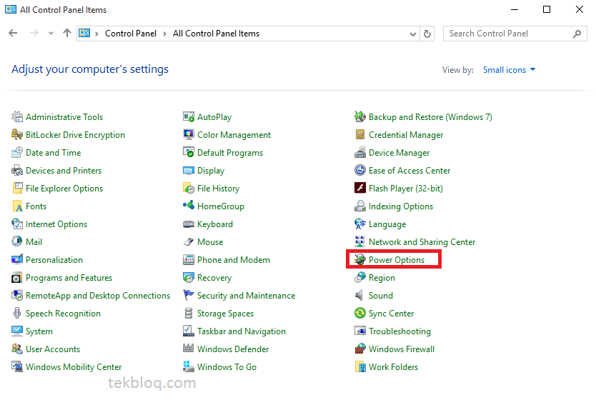Screen dimensions: 596x405
Task: Click the Sync Center green icon
Action: click(360, 313)
